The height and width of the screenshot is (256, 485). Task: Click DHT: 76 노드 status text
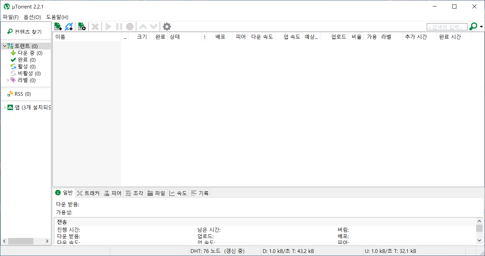[x=217, y=251]
